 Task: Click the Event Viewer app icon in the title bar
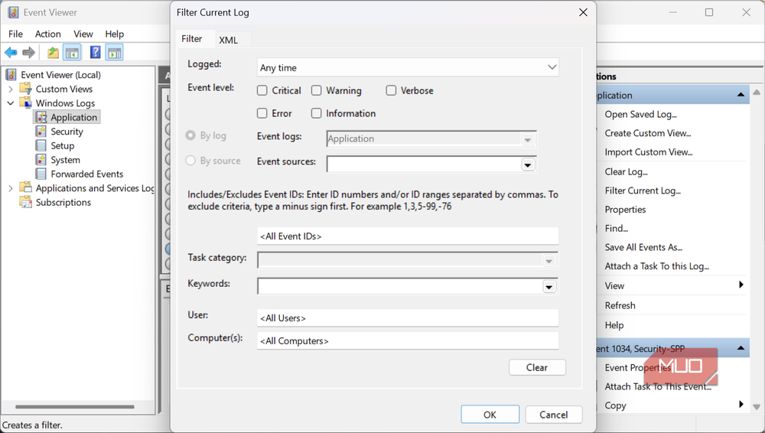[x=13, y=12]
